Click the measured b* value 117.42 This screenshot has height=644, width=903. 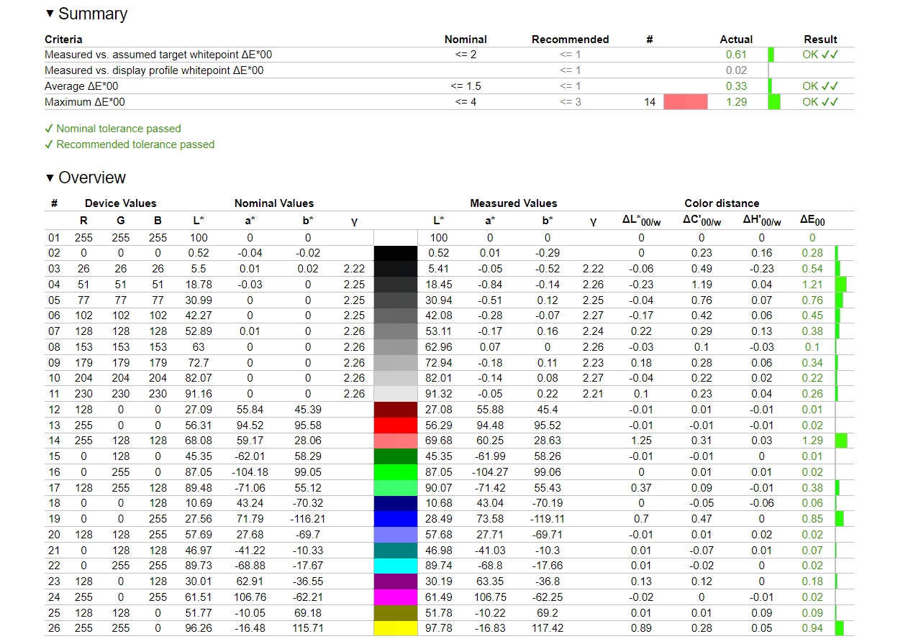pyautogui.click(x=547, y=629)
